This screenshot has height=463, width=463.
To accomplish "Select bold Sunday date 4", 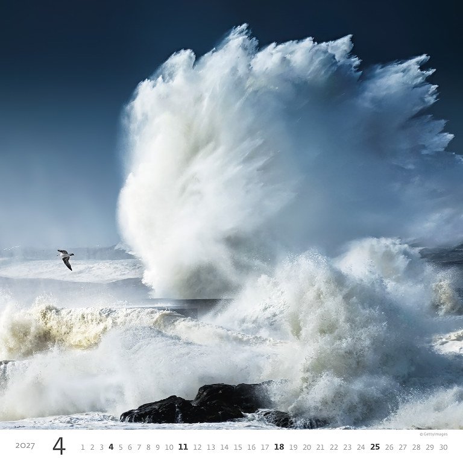I will click(x=111, y=447).
